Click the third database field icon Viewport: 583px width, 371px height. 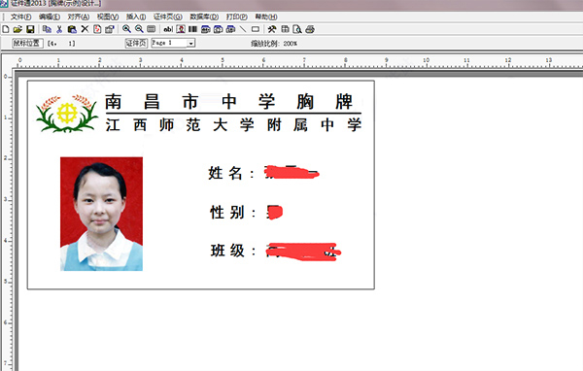coord(231,29)
